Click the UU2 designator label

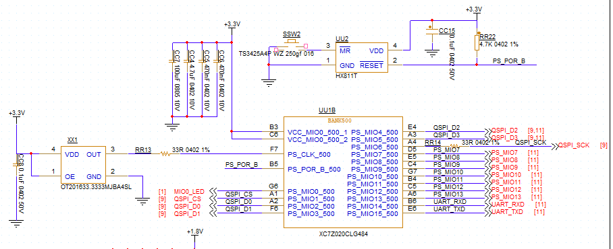(x=342, y=38)
